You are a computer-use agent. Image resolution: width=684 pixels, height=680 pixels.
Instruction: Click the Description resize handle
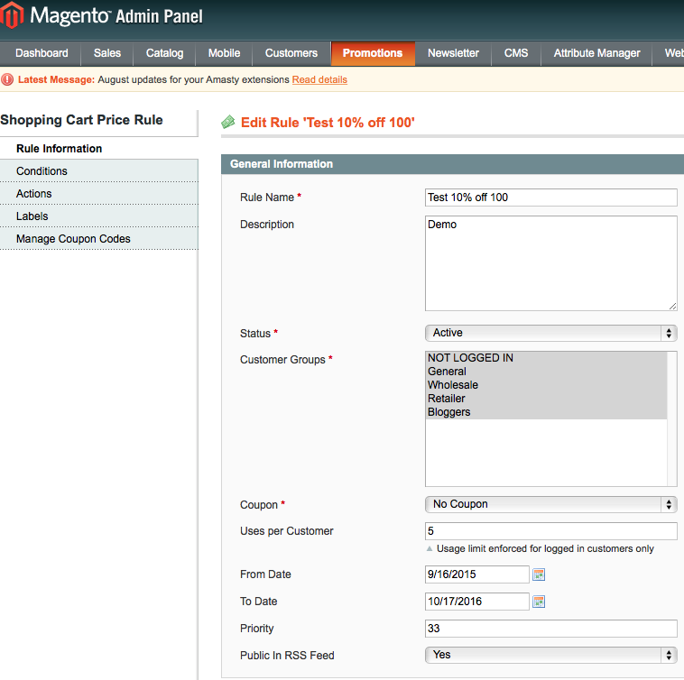[672, 307]
